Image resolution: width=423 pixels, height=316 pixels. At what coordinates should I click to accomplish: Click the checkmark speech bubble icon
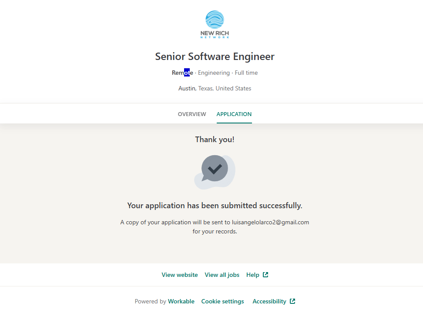point(215,170)
